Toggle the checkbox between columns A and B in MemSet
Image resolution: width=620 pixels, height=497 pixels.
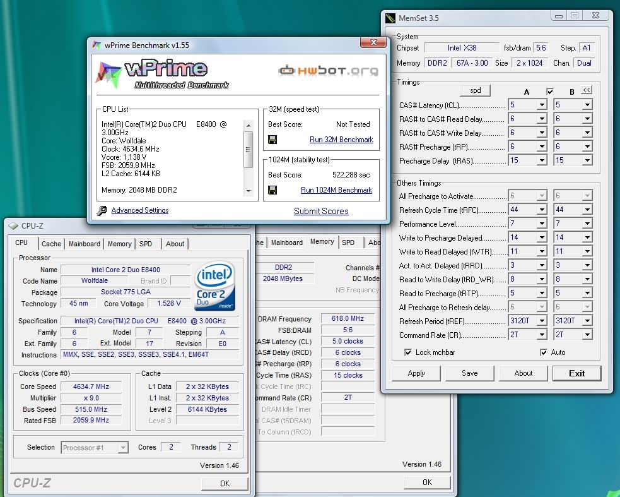pyautogui.click(x=549, y=92)
